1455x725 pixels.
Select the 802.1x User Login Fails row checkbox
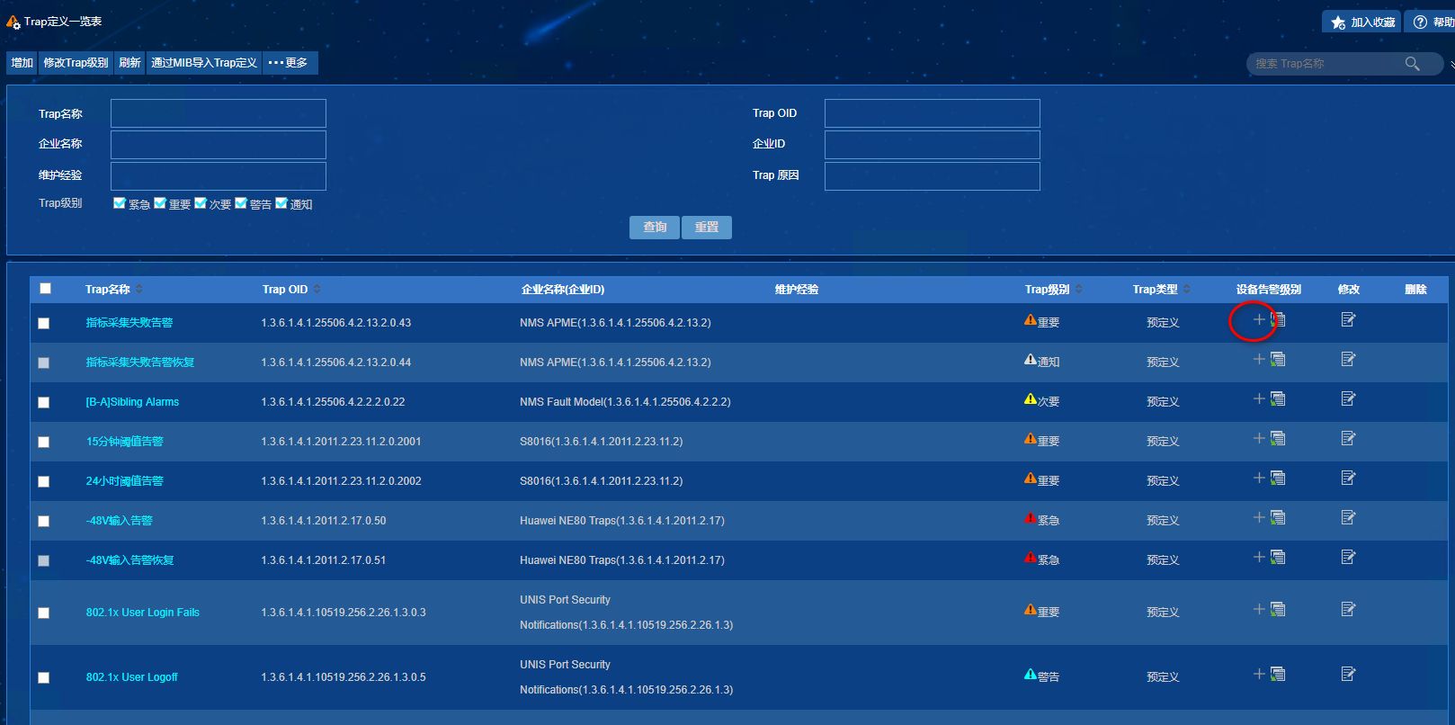[x=43, y=613]
